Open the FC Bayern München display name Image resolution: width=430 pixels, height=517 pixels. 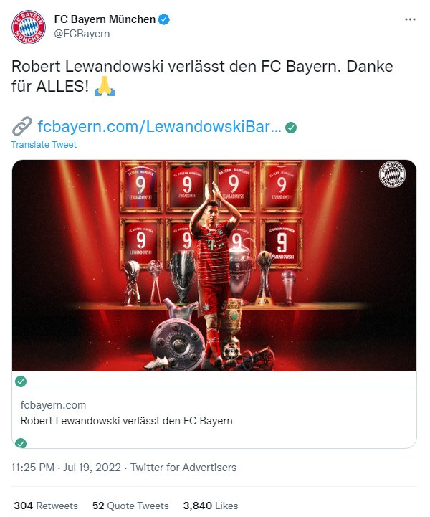(x=105, y=19)
